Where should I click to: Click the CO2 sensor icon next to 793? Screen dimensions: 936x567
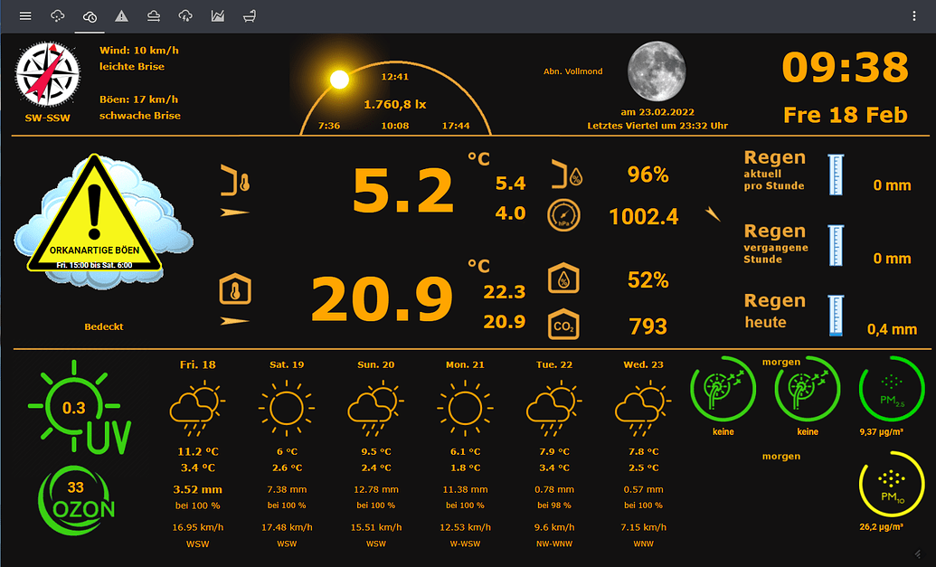click(x=562, y=323)
